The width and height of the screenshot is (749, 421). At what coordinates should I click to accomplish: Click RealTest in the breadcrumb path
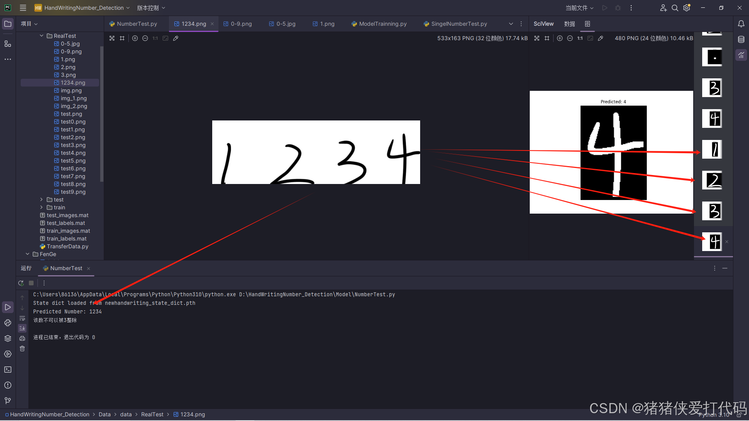[152, 414]
